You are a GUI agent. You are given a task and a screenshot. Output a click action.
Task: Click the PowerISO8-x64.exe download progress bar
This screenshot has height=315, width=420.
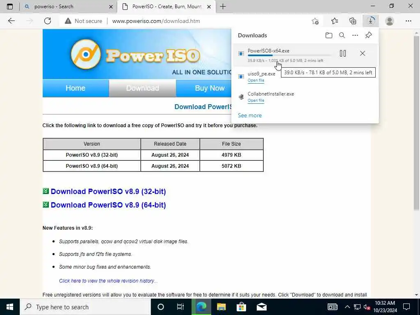point(289,55)
